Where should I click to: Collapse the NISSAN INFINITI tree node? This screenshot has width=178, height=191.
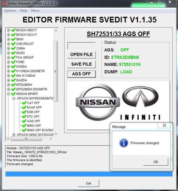point(8,94)
